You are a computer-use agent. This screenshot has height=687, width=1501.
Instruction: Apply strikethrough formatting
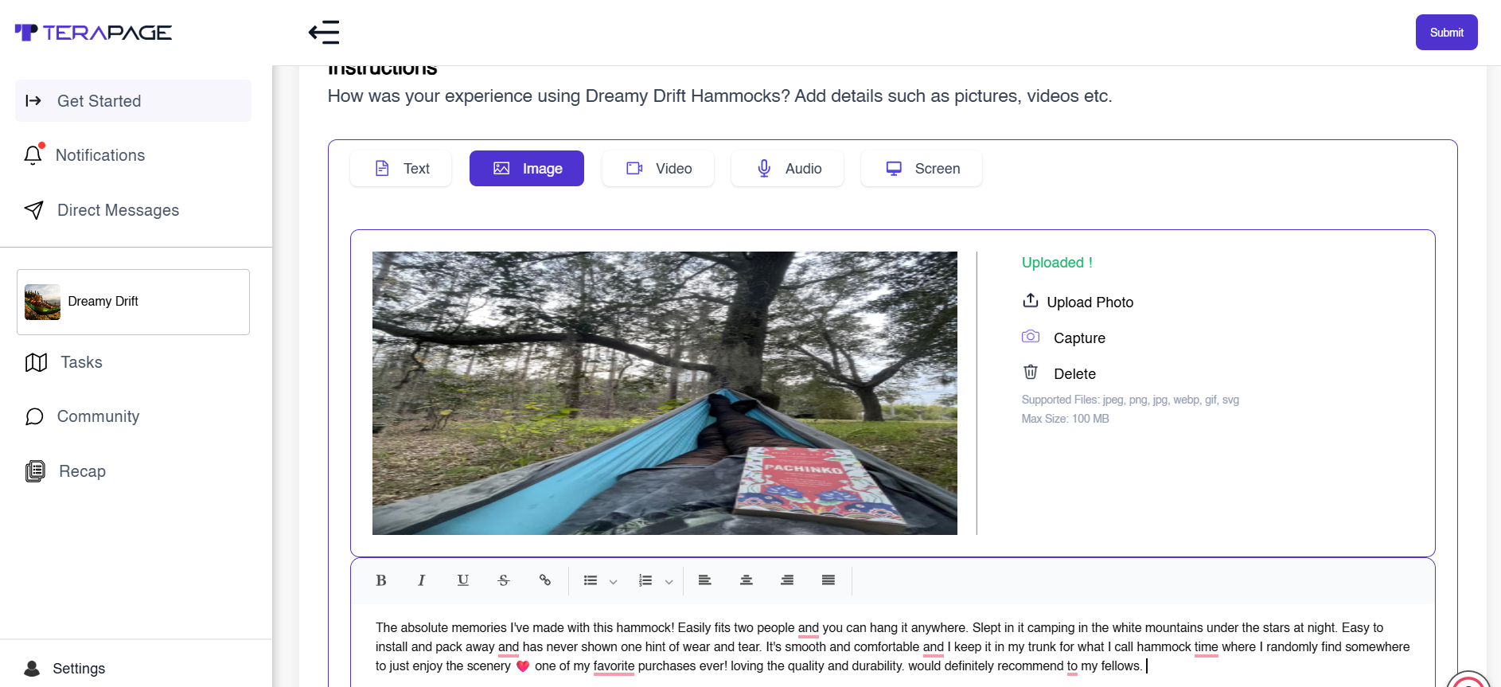click(503, 580)
